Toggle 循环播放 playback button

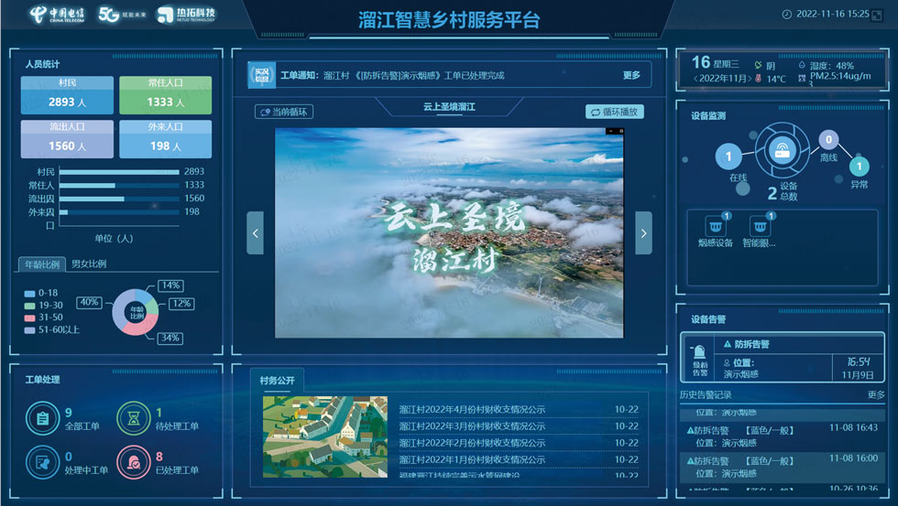click(x=615, y=112)
